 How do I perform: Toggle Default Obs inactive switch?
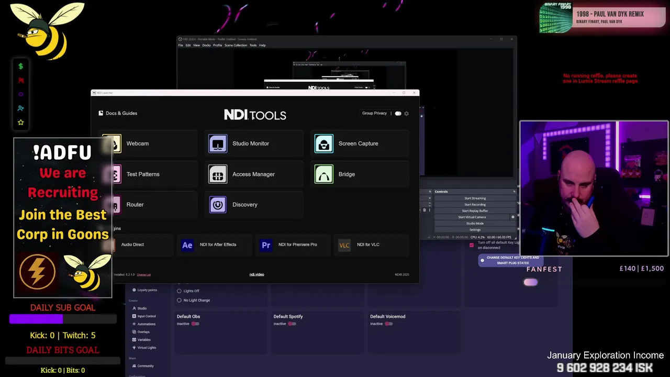195,324
